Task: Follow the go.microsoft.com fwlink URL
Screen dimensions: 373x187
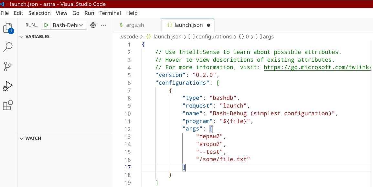Action: pos(318,68)
